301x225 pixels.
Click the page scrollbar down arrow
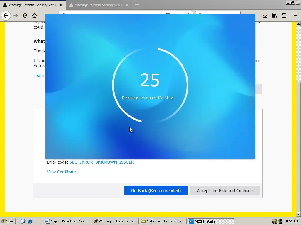[299, 214]
